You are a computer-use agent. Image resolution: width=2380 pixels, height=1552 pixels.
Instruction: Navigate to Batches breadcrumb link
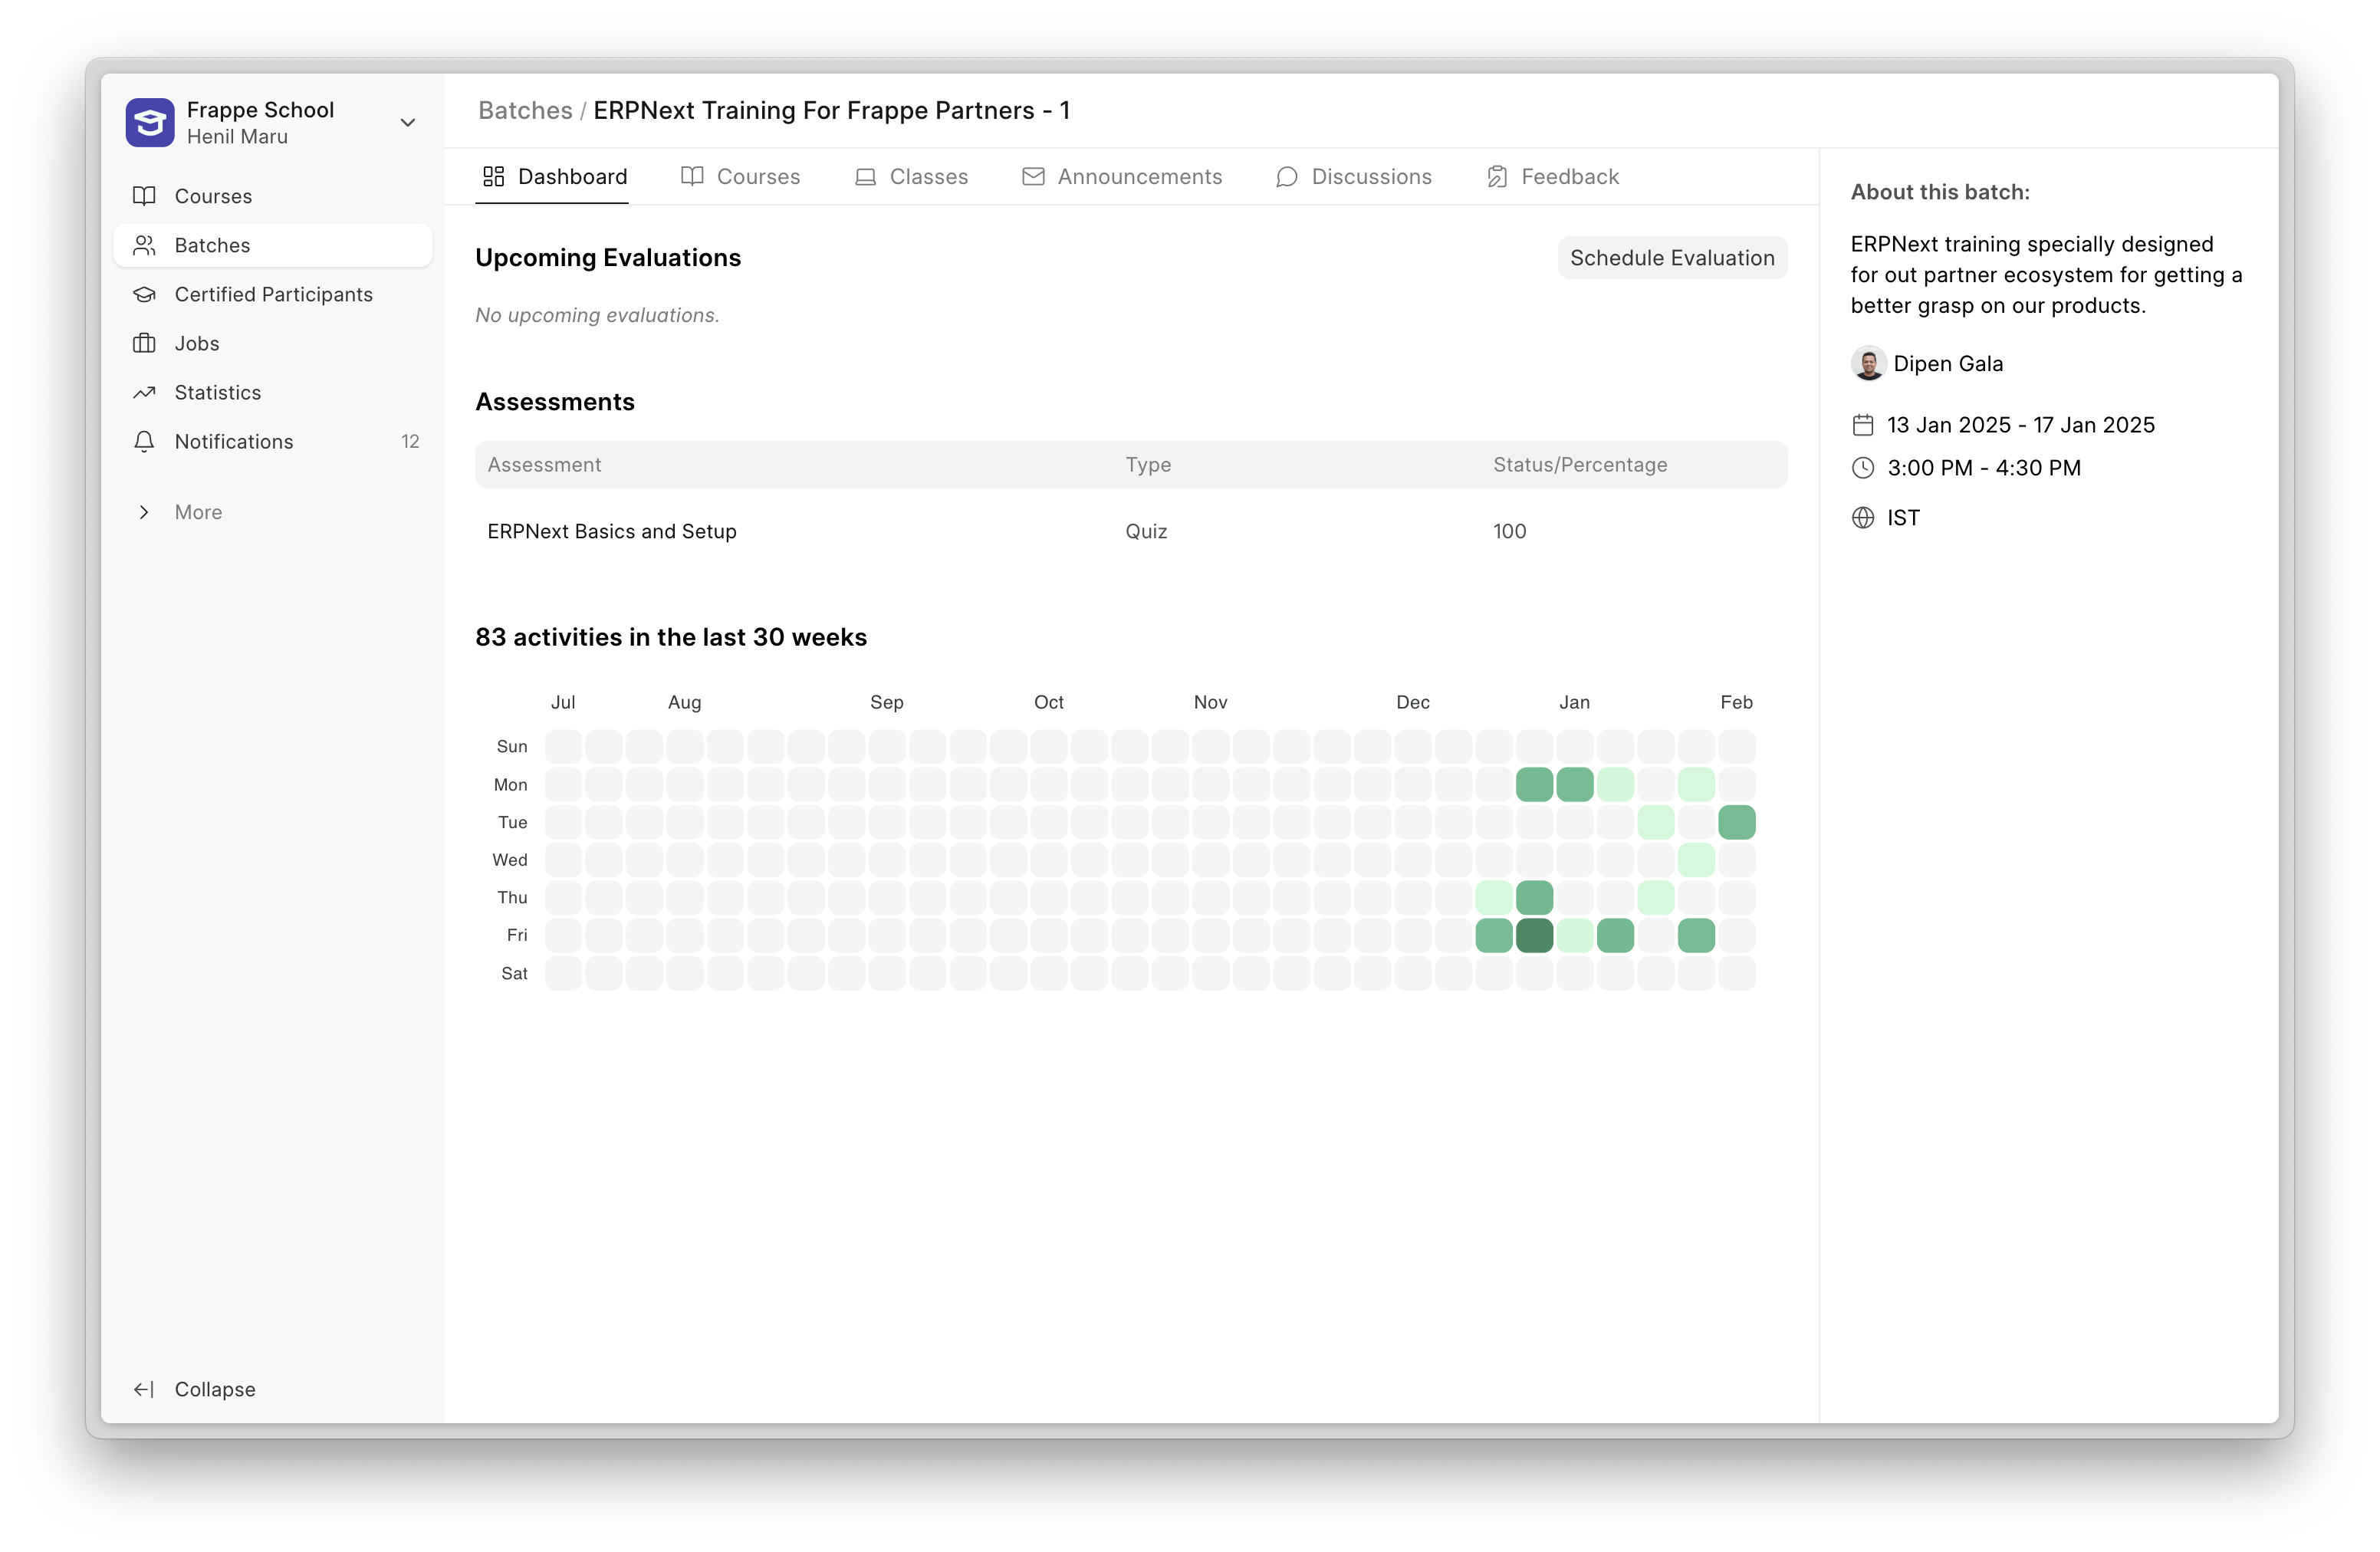click(x=525, y=110)
